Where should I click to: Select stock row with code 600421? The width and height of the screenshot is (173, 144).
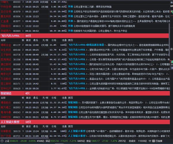pos(85,117)
